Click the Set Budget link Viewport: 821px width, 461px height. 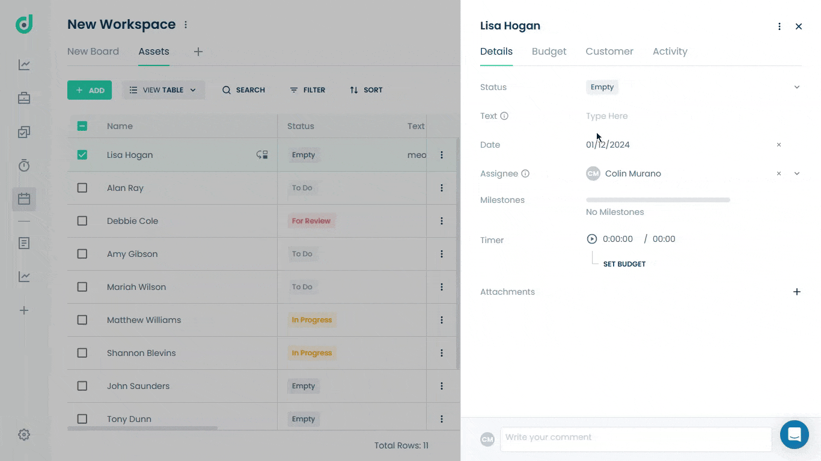tap(624, 264)
